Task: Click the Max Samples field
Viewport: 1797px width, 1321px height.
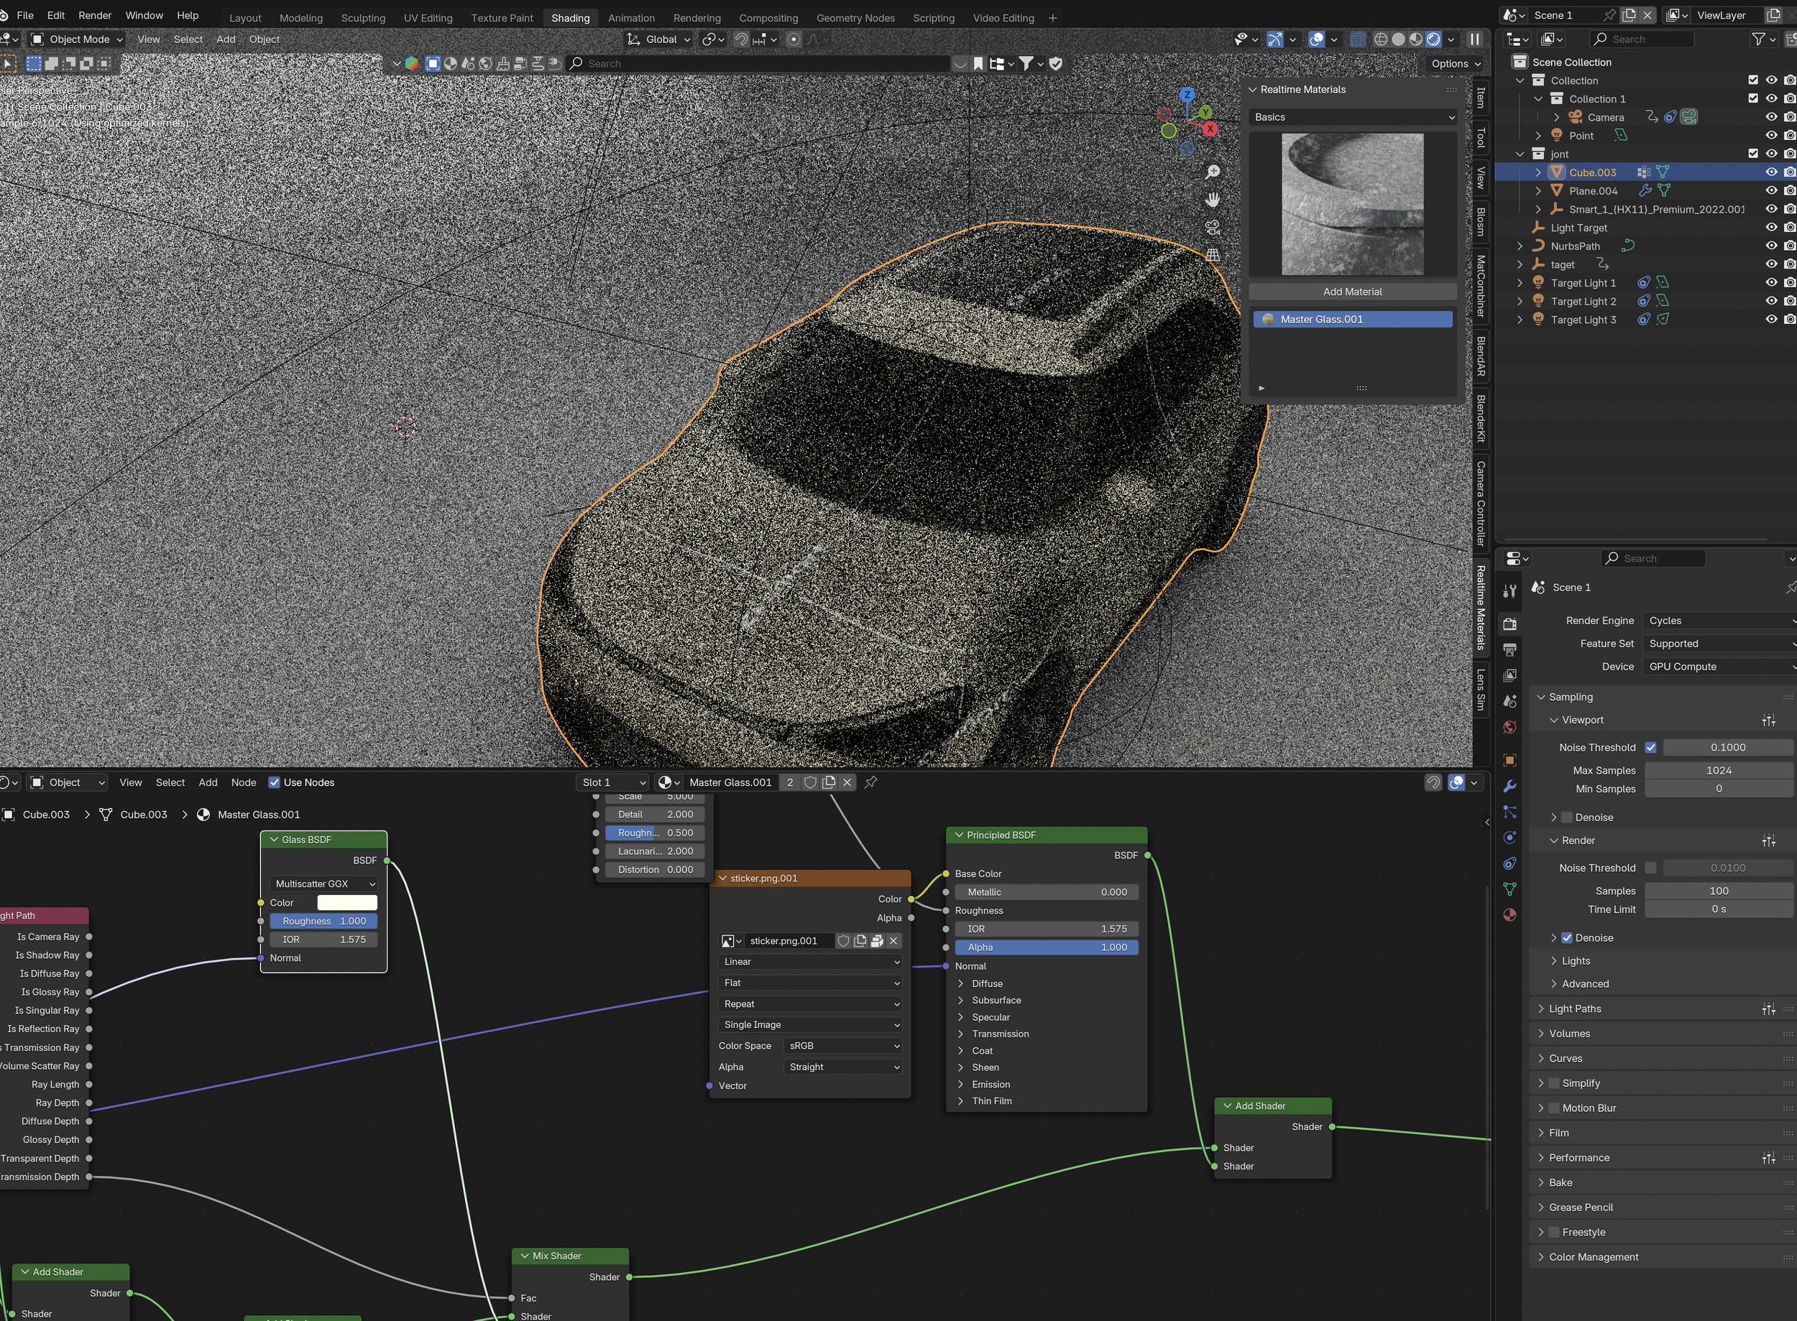Action: [1718, 771]
